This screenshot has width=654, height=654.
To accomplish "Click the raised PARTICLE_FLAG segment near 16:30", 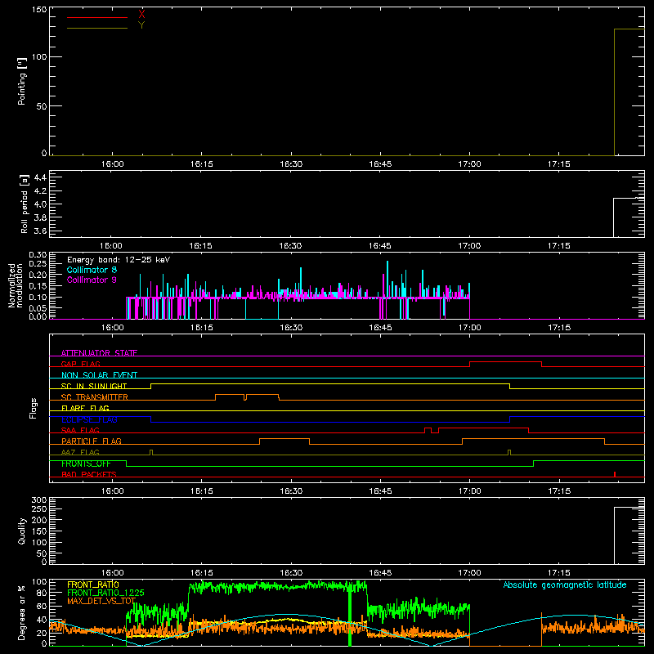I will (284, 439).
